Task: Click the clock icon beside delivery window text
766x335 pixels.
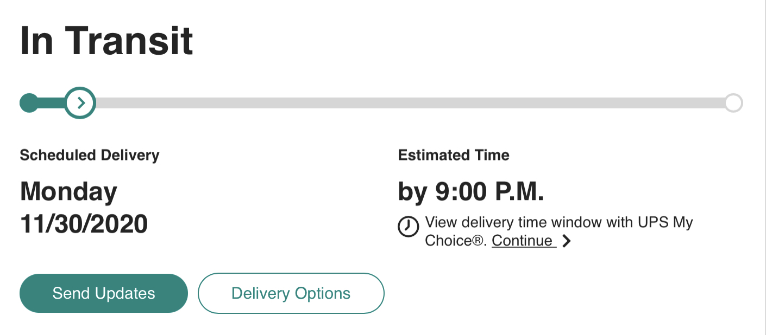Action: click(408, 227)
